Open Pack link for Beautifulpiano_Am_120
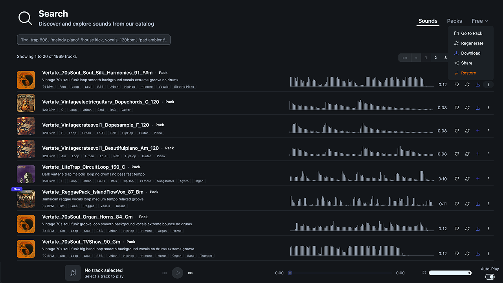Screen dimensions: 503x283 pos(169,148)
